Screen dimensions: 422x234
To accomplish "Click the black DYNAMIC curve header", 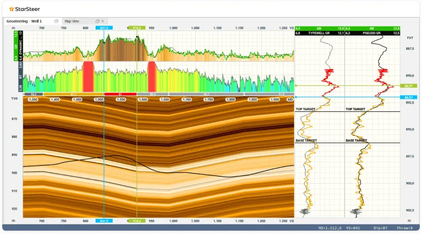I will [20, 46].
